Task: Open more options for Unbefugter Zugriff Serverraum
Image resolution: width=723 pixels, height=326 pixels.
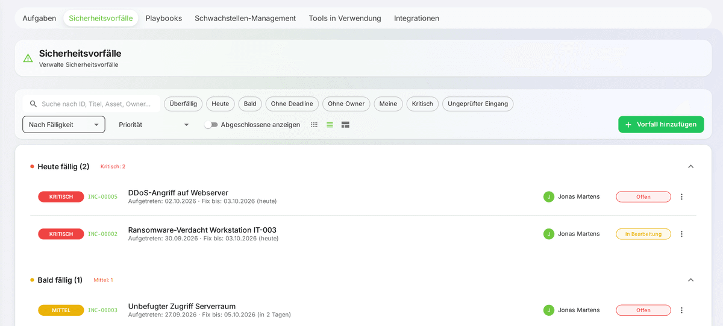Action: 682,310
